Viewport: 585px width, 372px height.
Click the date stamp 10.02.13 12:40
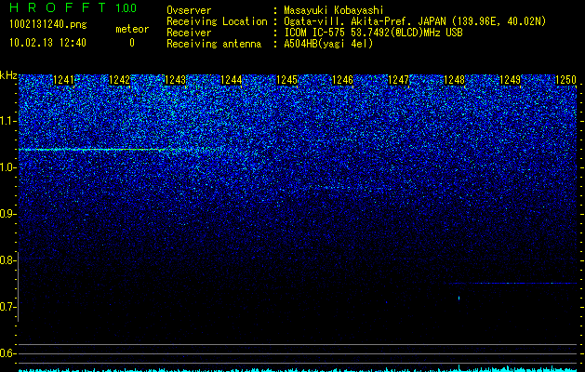pos(47,43)
